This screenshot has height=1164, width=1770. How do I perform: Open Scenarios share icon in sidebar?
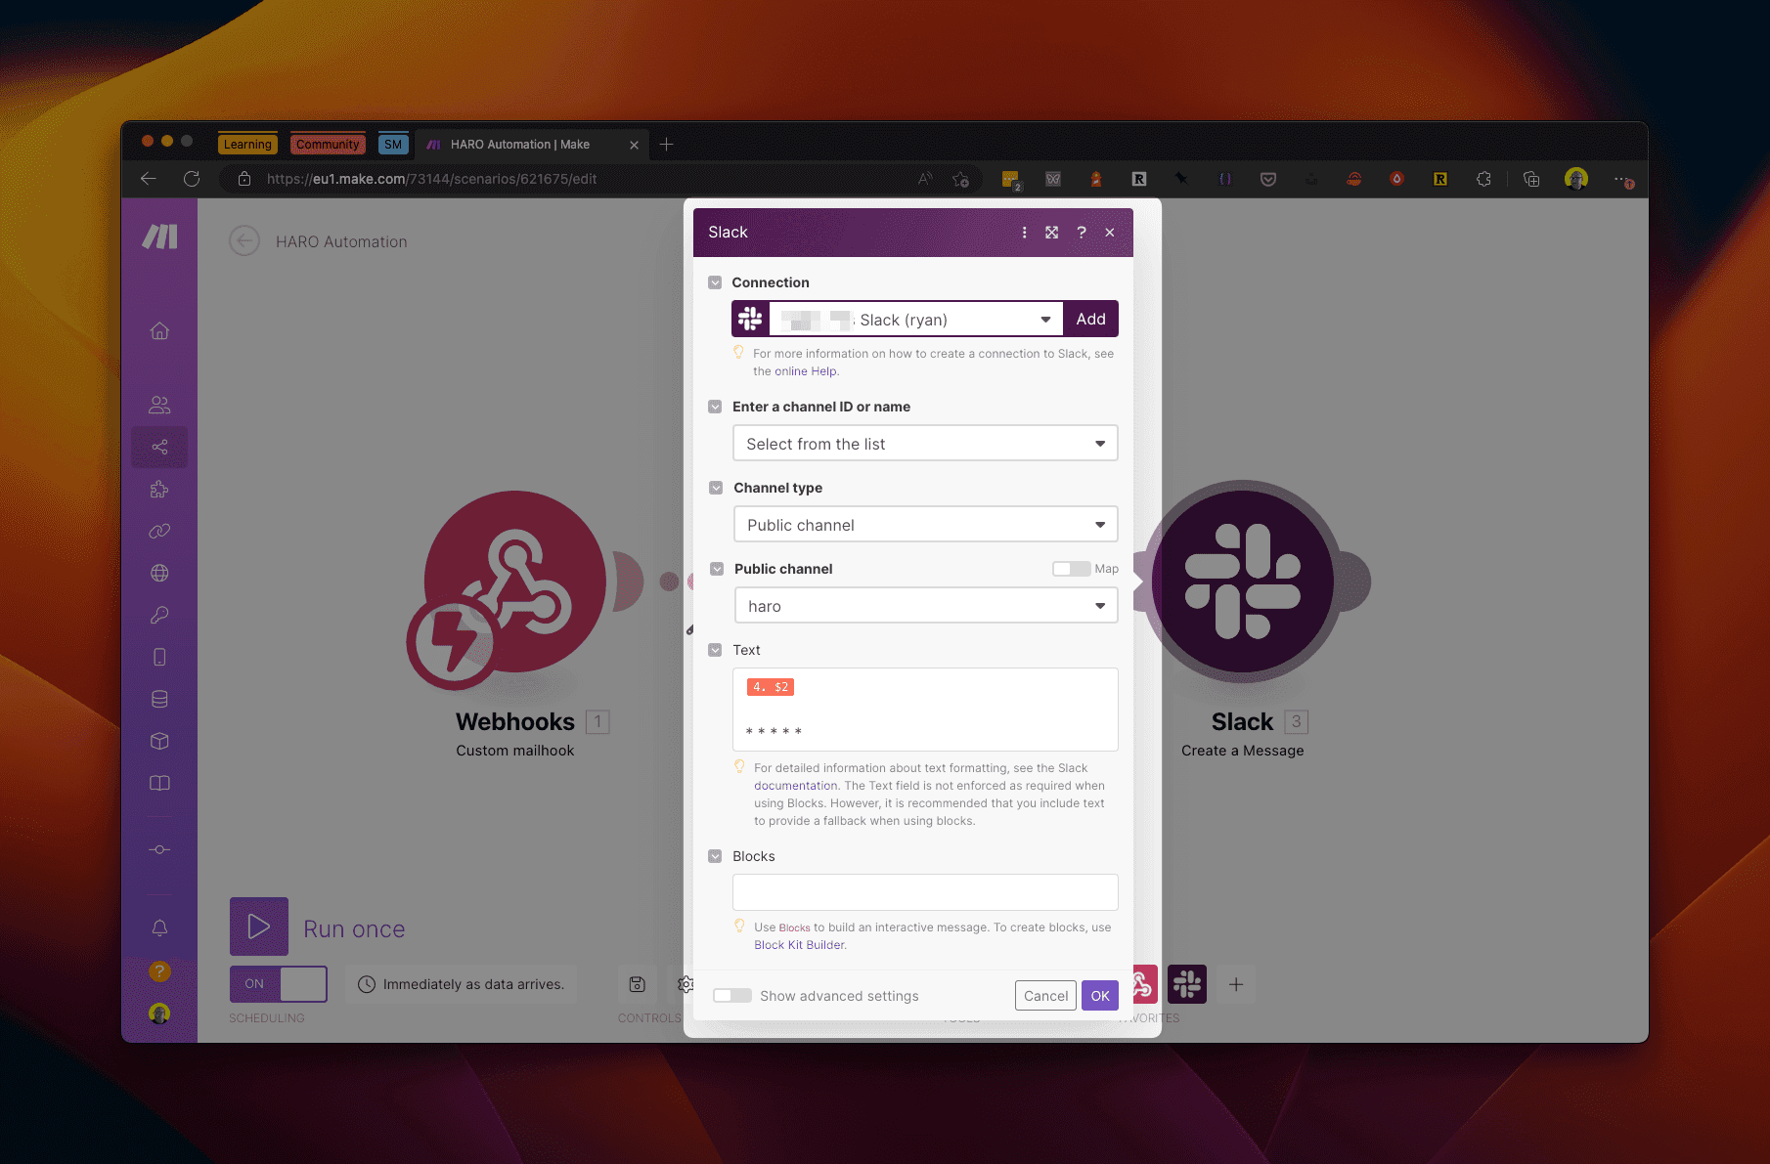(x=159, y=447)
